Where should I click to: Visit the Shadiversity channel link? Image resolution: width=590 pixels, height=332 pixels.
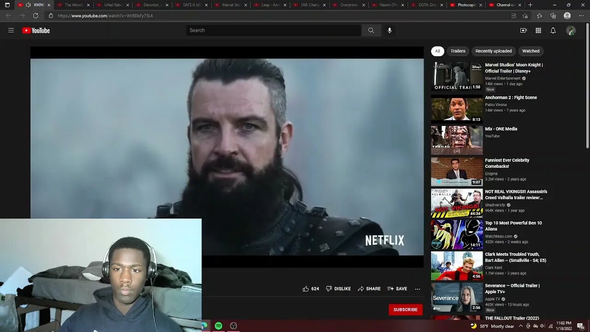pos(495,205)
